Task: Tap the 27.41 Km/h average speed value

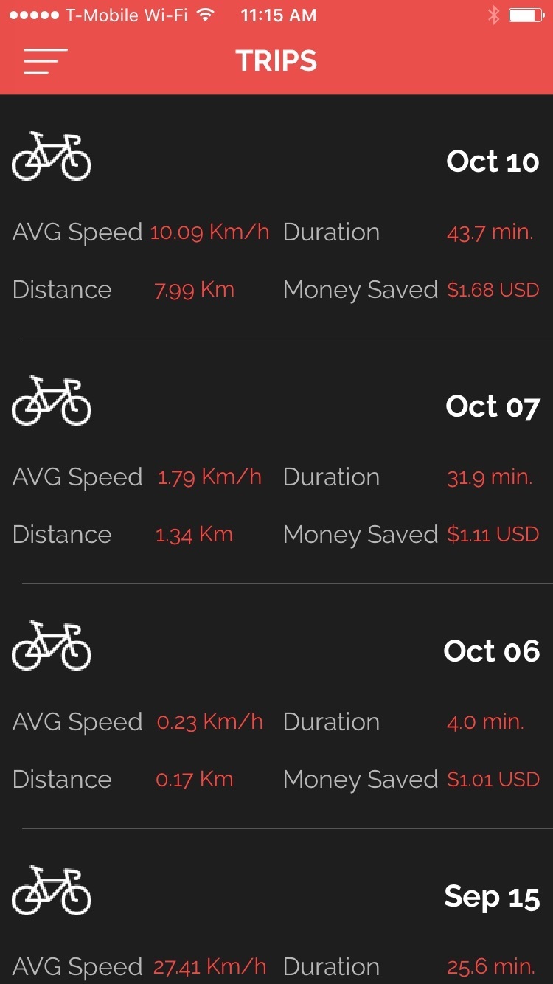Action: pyautogui.click(x=209, y=966)
